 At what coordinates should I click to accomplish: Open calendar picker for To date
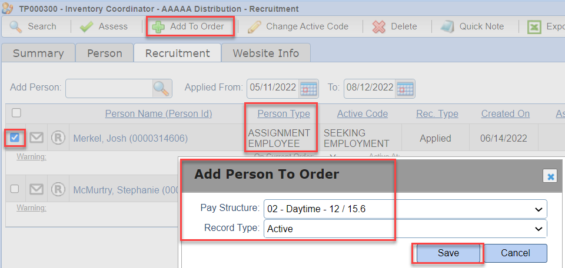(x=406, y=88)
